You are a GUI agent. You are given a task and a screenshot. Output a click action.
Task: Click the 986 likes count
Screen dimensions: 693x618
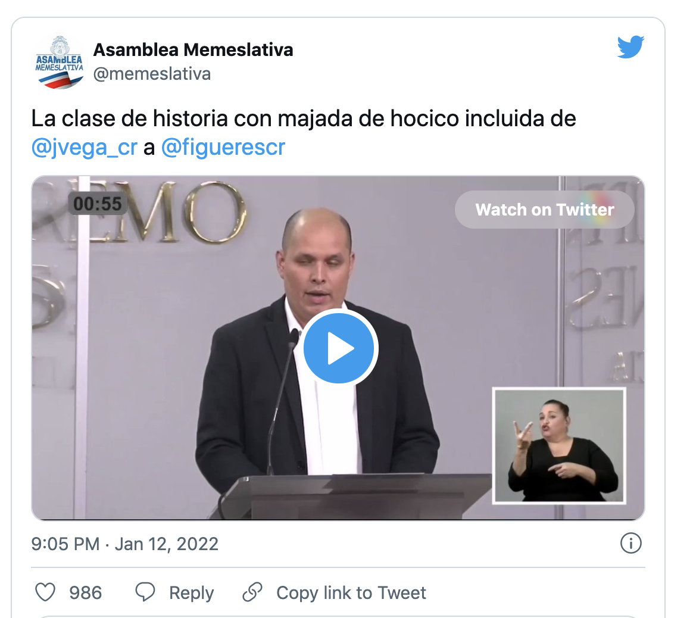point(85,593)
